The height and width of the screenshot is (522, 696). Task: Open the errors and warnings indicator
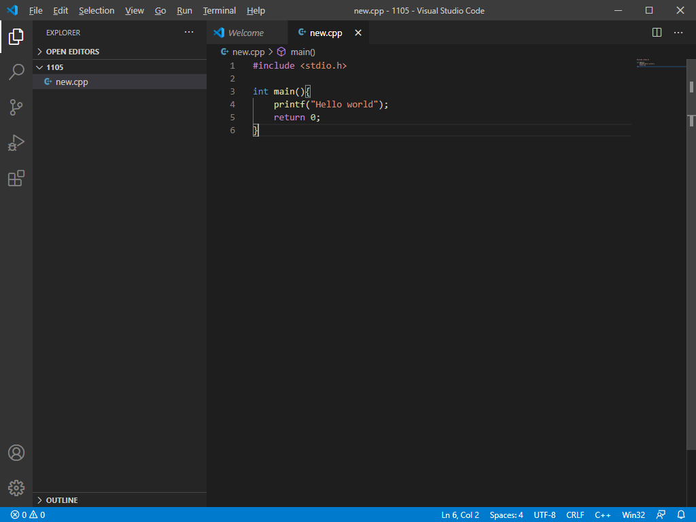coord(28,515)
